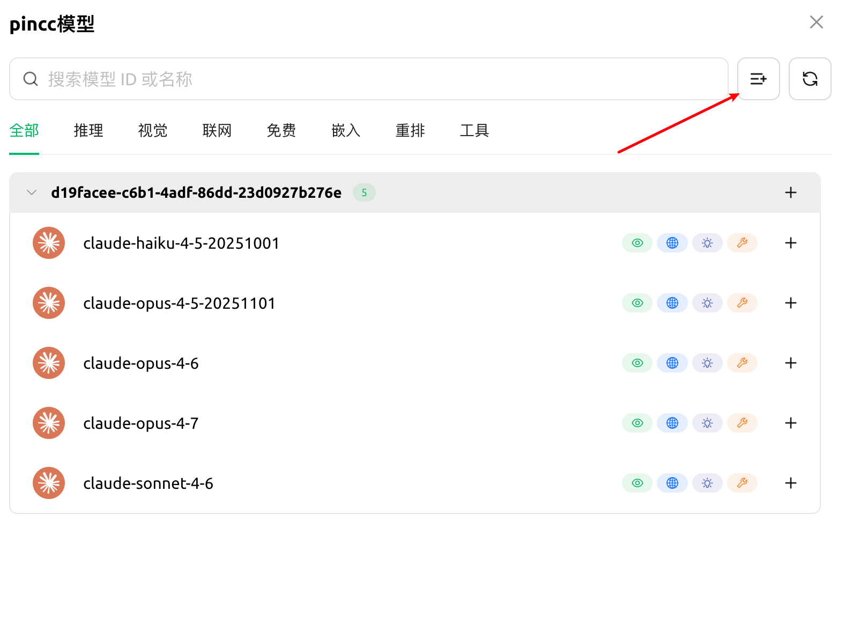Refresh the model list
Image resolution: width=845 pixels, height=625 pixels.
810,79
